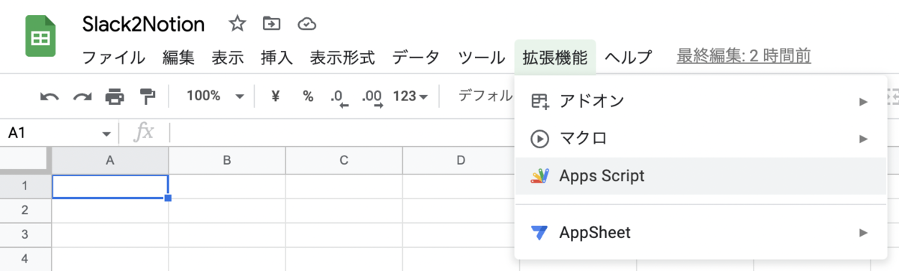The height and width of the screenshot is (271, 899).
Task: Select the paint format tool
Action: (x=148, y=97)
